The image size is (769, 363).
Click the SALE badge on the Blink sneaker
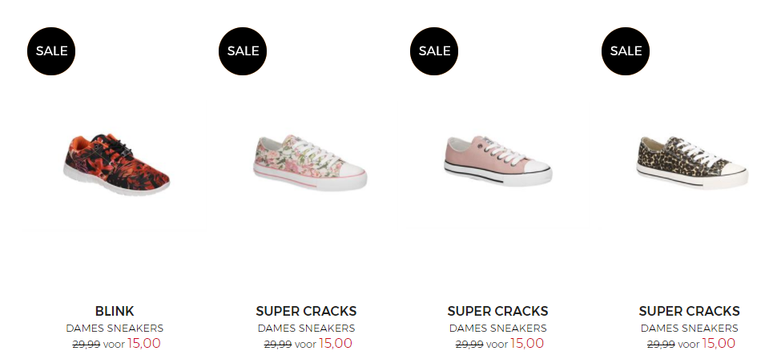(51, 50)
